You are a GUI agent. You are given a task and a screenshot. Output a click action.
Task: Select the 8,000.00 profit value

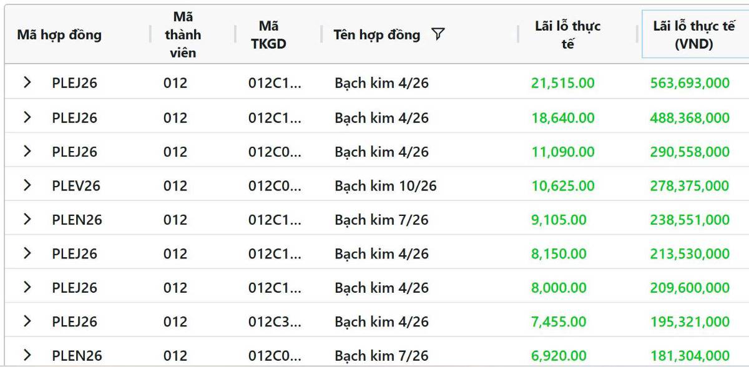(559, 288)
